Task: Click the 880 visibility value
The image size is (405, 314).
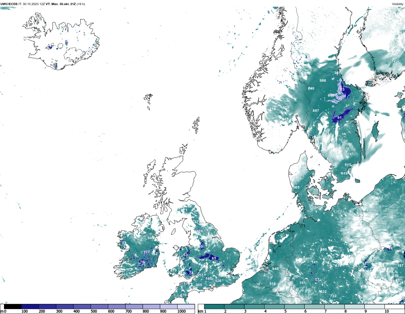Action: [x=307, y=73]
